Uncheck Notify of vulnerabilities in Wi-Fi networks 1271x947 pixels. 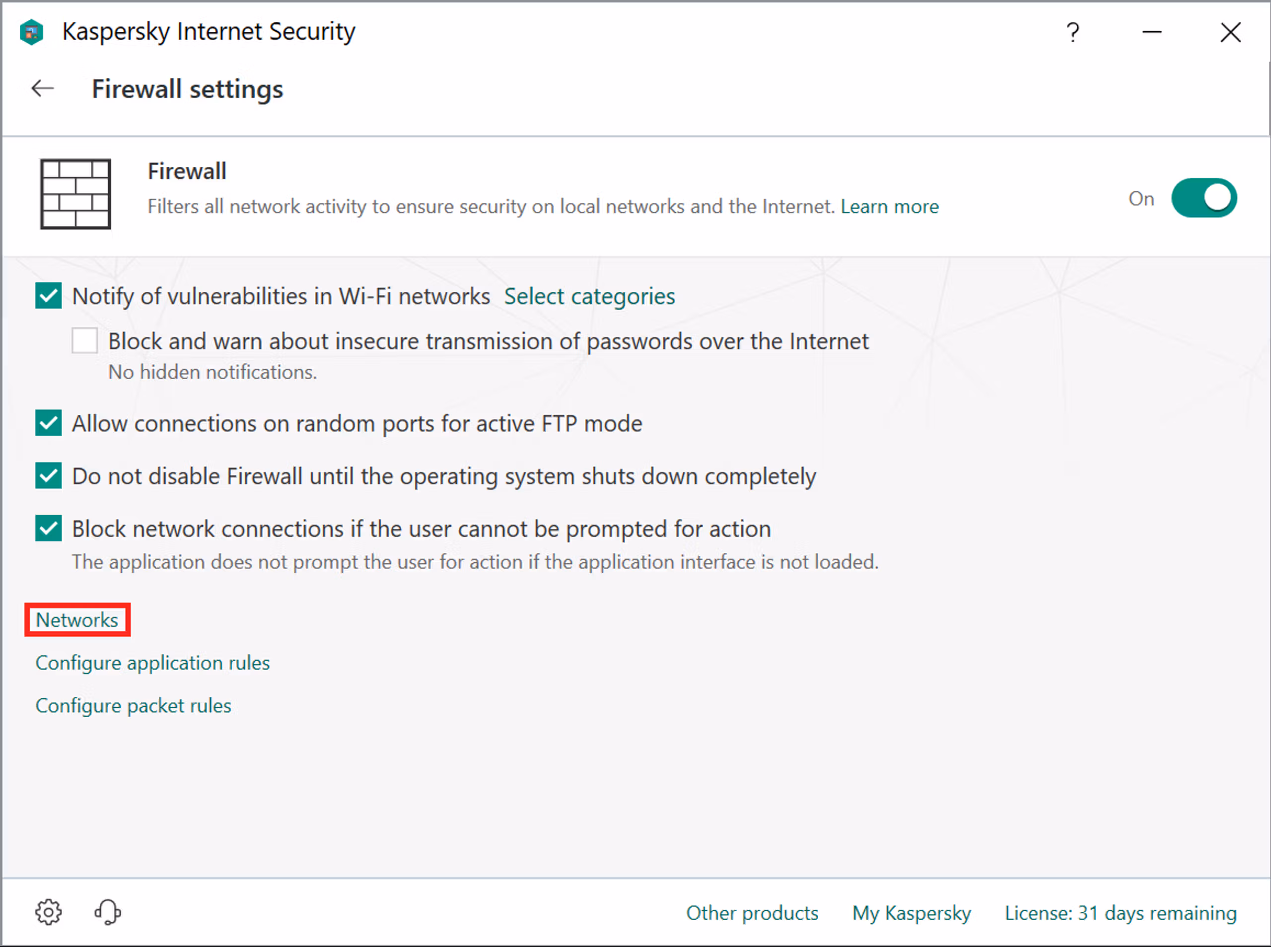(49, 296)
